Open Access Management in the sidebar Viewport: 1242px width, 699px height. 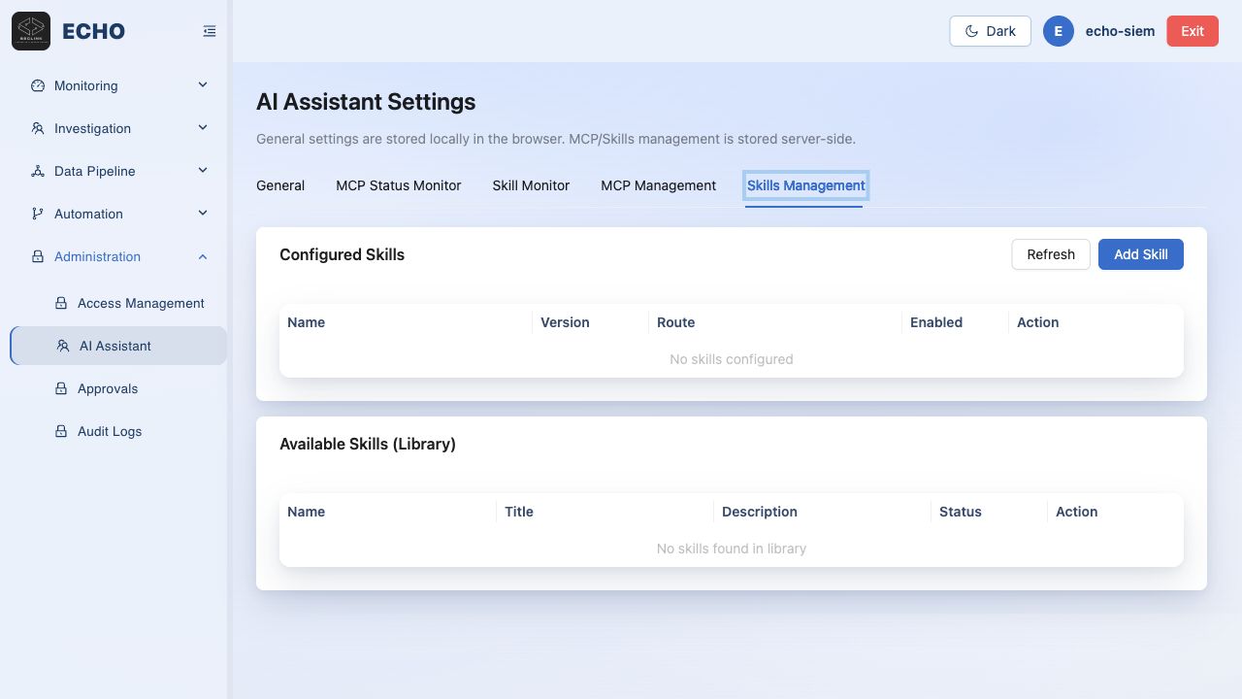tap(118, 303)
